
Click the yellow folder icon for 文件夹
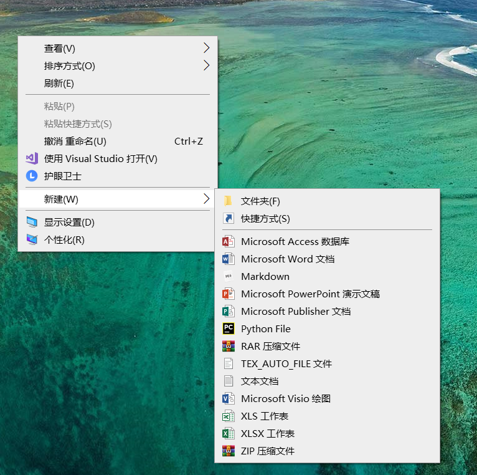(228, 201)
